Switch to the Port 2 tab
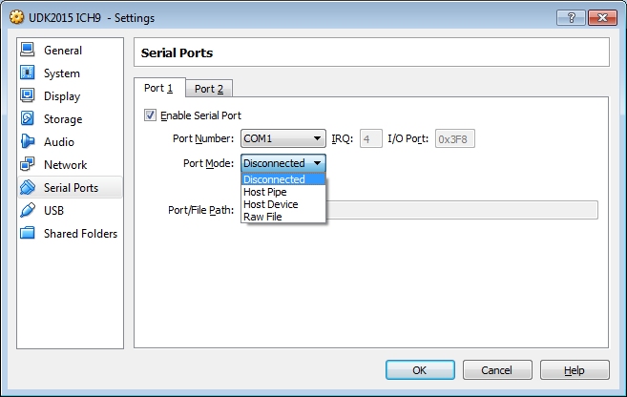 tap(209, 89)
